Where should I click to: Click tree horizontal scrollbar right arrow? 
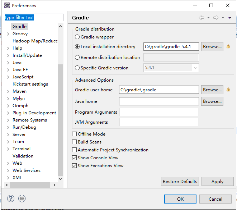click(x=54, y=185)
